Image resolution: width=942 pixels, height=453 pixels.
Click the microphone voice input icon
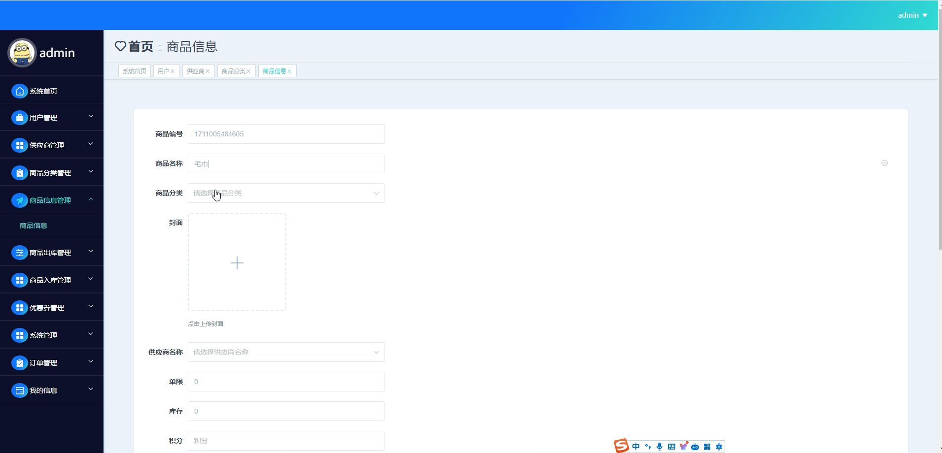[x=660, y=447]
